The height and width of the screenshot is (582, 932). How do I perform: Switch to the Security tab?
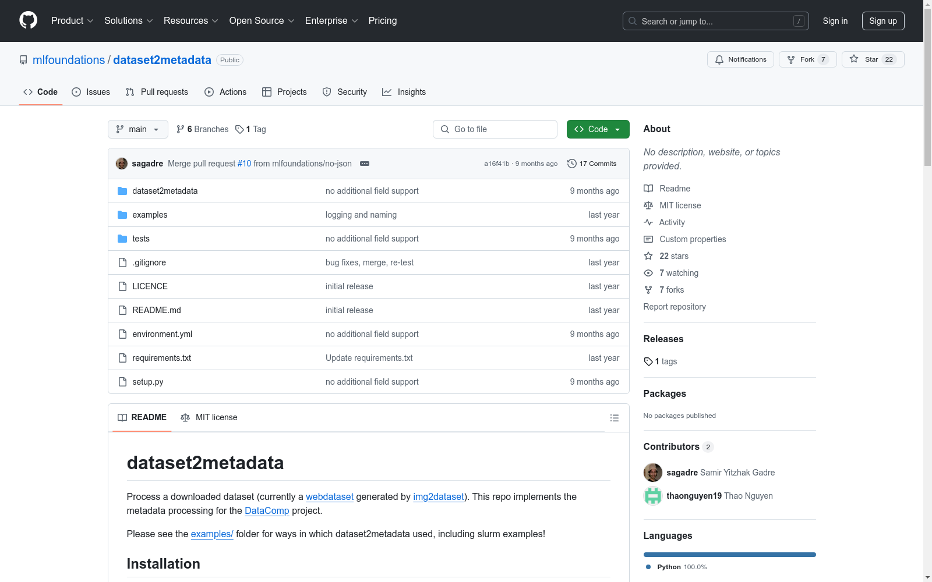click(x=345, y=92)
